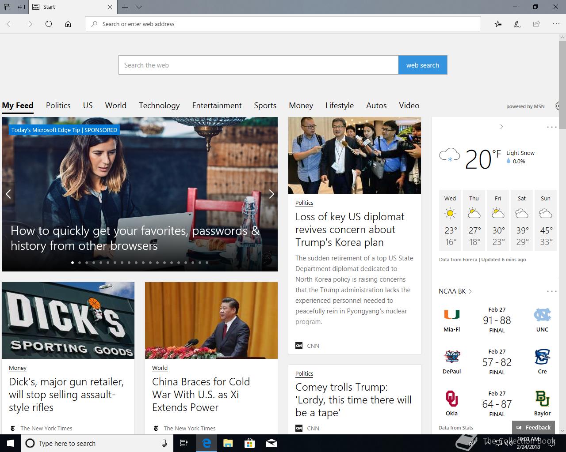566x452 pixels.
Task: Open the Settings and more ellipsis menu
Action: [556, 24]
